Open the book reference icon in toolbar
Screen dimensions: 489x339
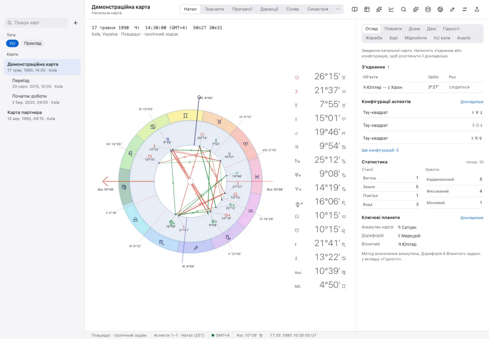tap(355, 9)
